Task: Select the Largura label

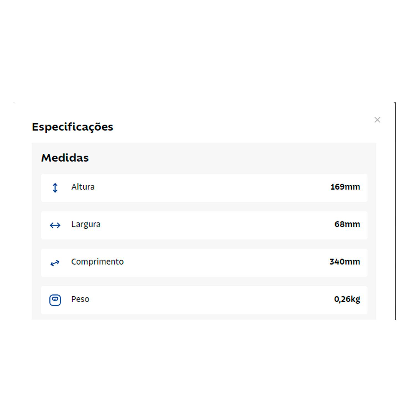Action: (86, 224)
